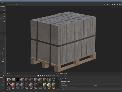The height and width of the screenshot is (92, 122).
Task: Click the symmetry tool icon in top toolbar
Action: click(x=14, y=4)
